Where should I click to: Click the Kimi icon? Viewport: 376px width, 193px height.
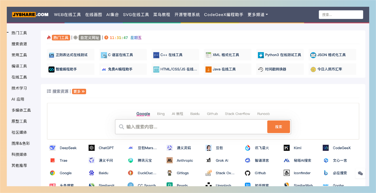coord(286,148)
